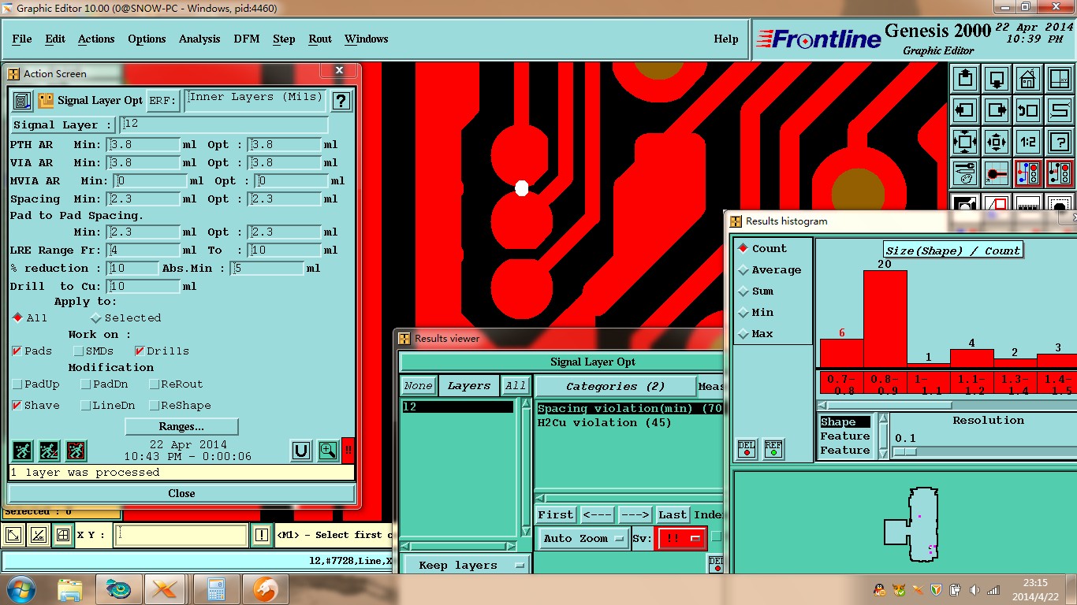Click the question mark help icon beside ERF
1077x605 pixels.
[341, 101]
